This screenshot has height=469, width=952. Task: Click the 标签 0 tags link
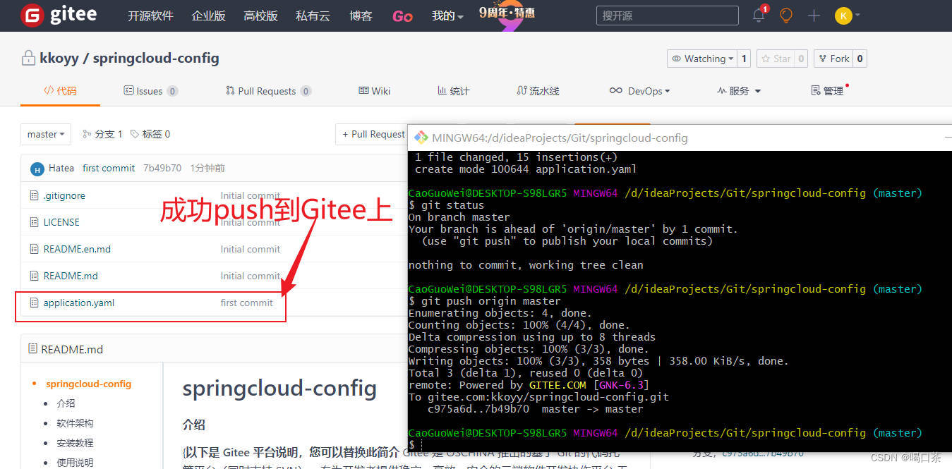[150, 134]
